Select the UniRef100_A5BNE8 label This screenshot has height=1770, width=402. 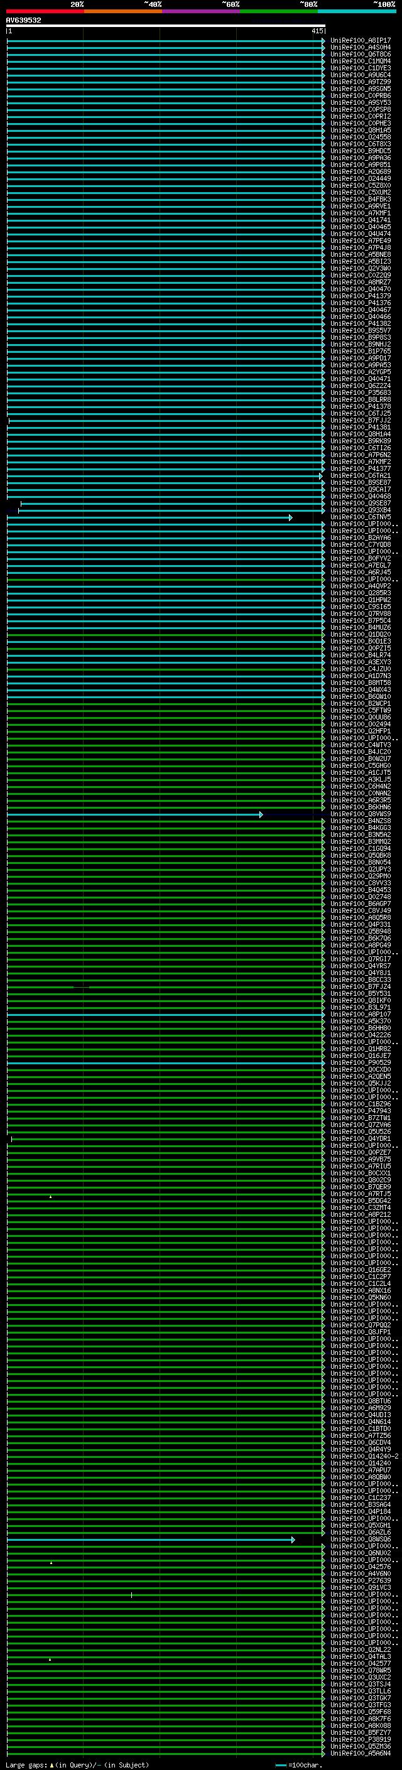[360, 255]
